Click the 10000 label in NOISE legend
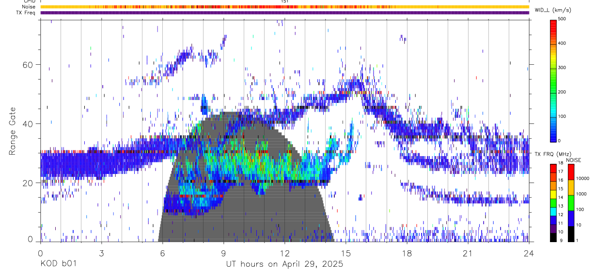 (582, 178)
